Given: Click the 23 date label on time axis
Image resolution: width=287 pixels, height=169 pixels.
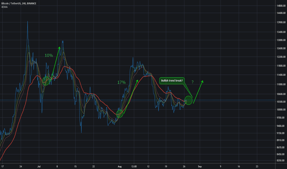Looking at the screenshot, I should pos(257,167).
